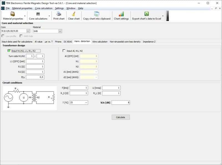Viewport: 222px width, 165px height.
Task: Click the Calculate button
Action: 121,117
